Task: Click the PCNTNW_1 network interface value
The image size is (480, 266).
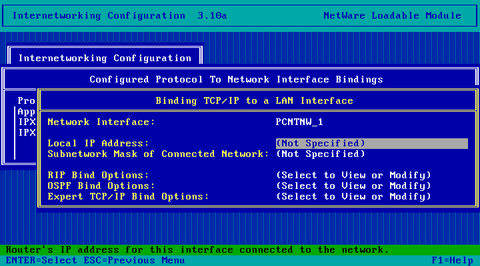Action: (x=299, y=122)
